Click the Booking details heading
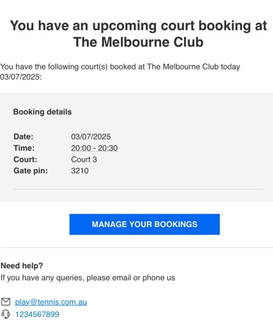The width and height of the screenshot is (273, 334). click(42, 112)
